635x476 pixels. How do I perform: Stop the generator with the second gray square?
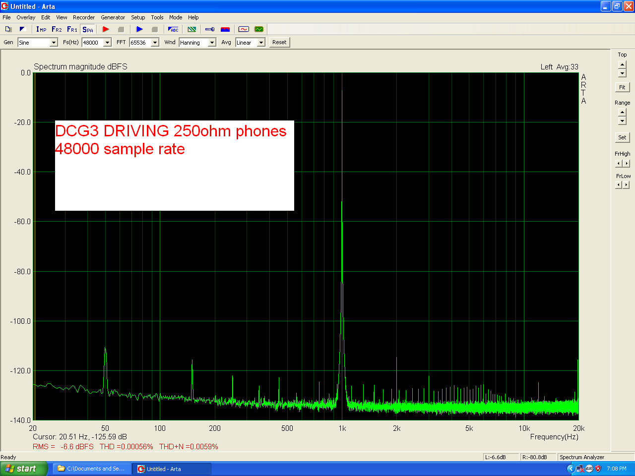pyautogui.click(x=154, y=29)
